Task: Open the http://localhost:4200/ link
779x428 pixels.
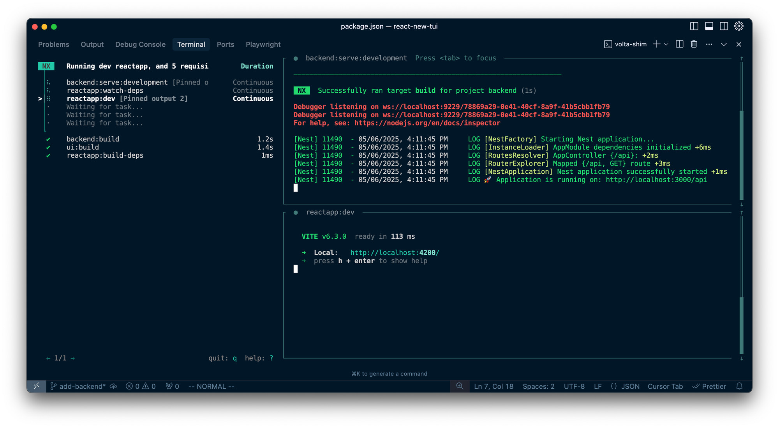Action: (x=395, y=253)
